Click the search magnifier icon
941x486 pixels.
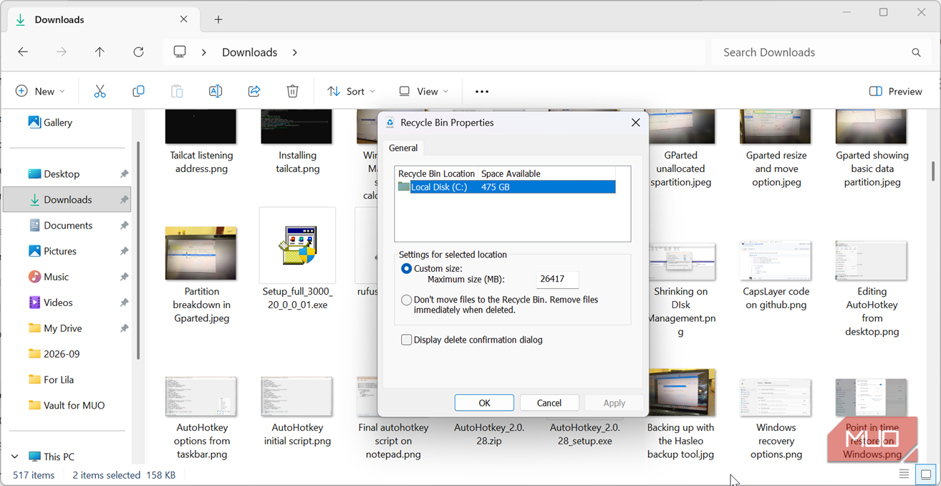916,52
